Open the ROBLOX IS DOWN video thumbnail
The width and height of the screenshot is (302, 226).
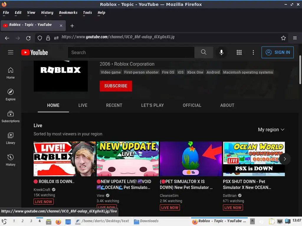tap(65, 159)
